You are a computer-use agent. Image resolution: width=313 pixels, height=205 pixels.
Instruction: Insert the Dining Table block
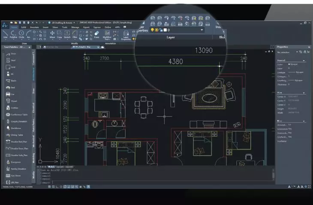pos(15,135)
